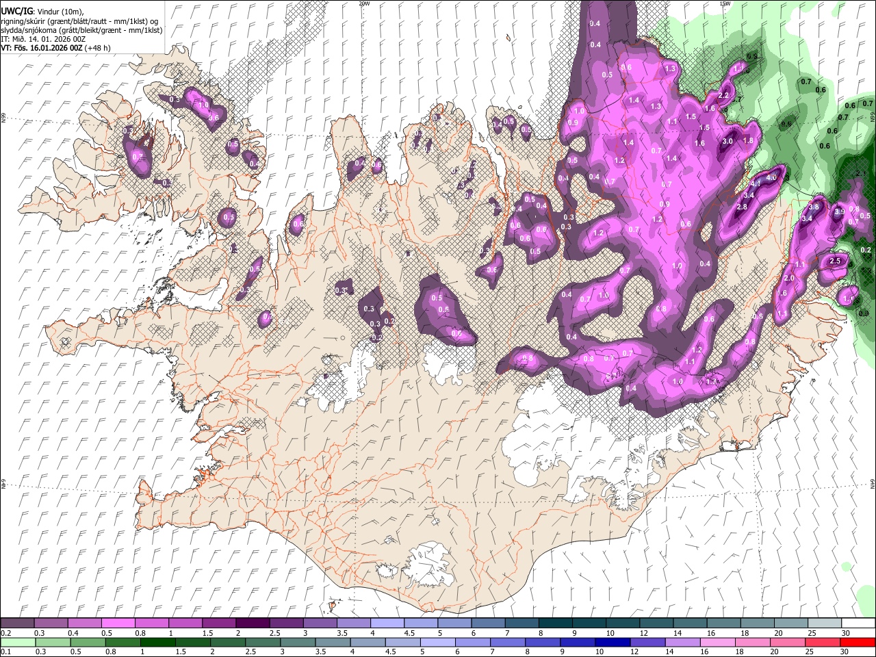
Task: Click the 15W longitude label at map top
Action: (x=725, y=3)
